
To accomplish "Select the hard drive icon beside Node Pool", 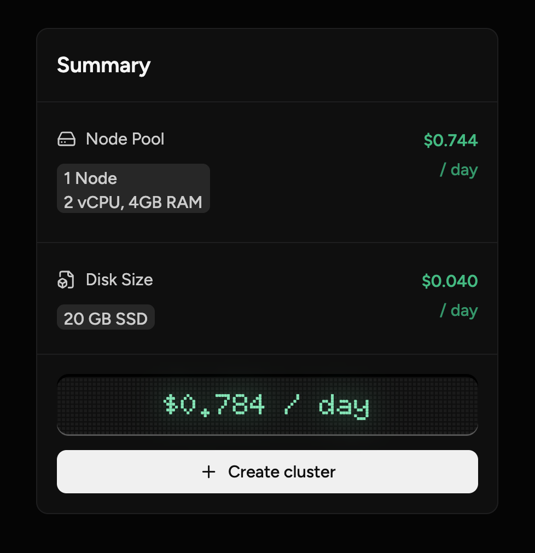I will [67, 139].
